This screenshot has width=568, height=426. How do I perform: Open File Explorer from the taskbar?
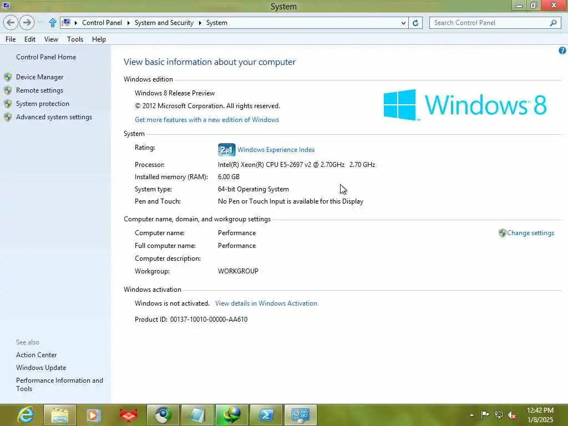coord(60,415)
